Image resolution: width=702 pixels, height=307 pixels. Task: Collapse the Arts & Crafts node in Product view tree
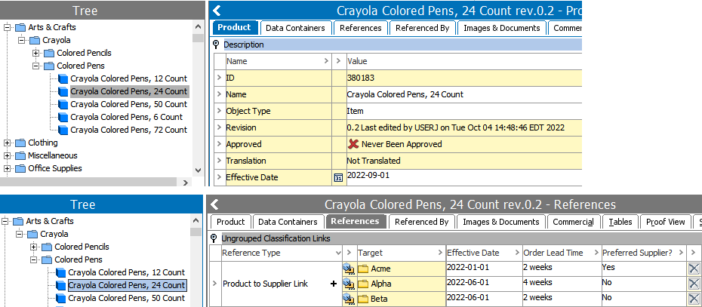pos(7,27)
